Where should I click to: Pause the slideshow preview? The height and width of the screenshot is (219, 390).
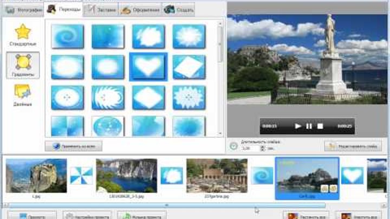(x=309, y=126)
